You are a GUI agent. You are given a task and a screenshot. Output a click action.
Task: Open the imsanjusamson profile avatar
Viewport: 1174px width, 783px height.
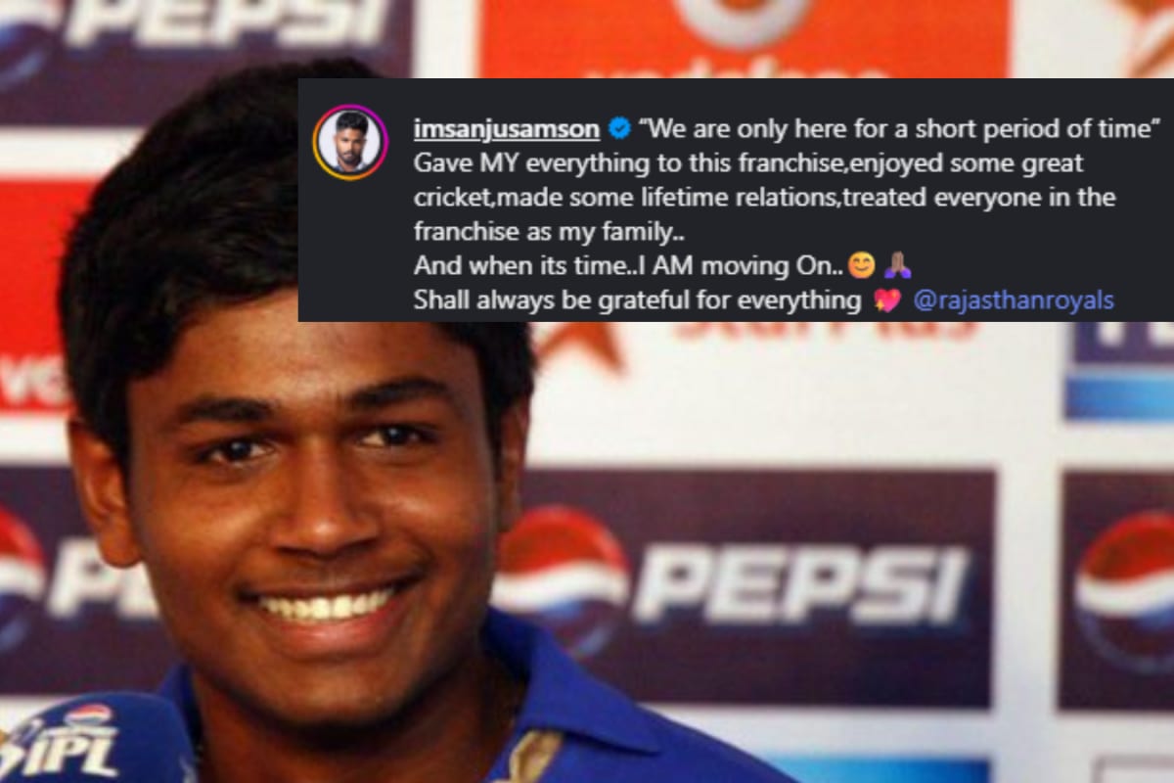350,143
